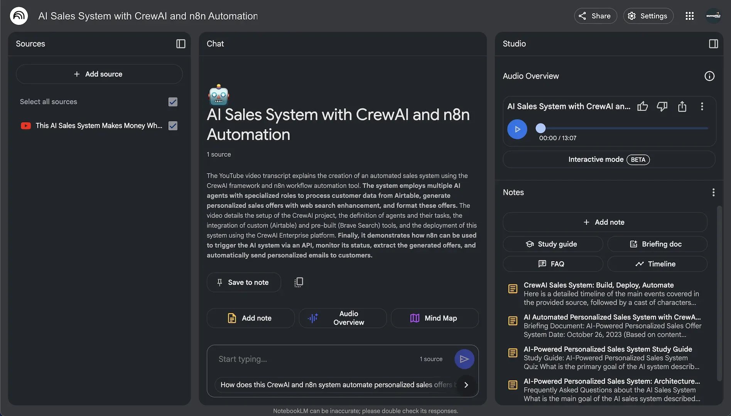
Task: Generate a Timeline
Action: 657,264
